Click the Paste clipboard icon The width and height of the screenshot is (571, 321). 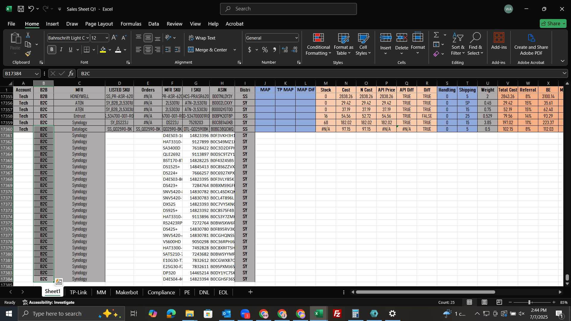coord(15,38)
